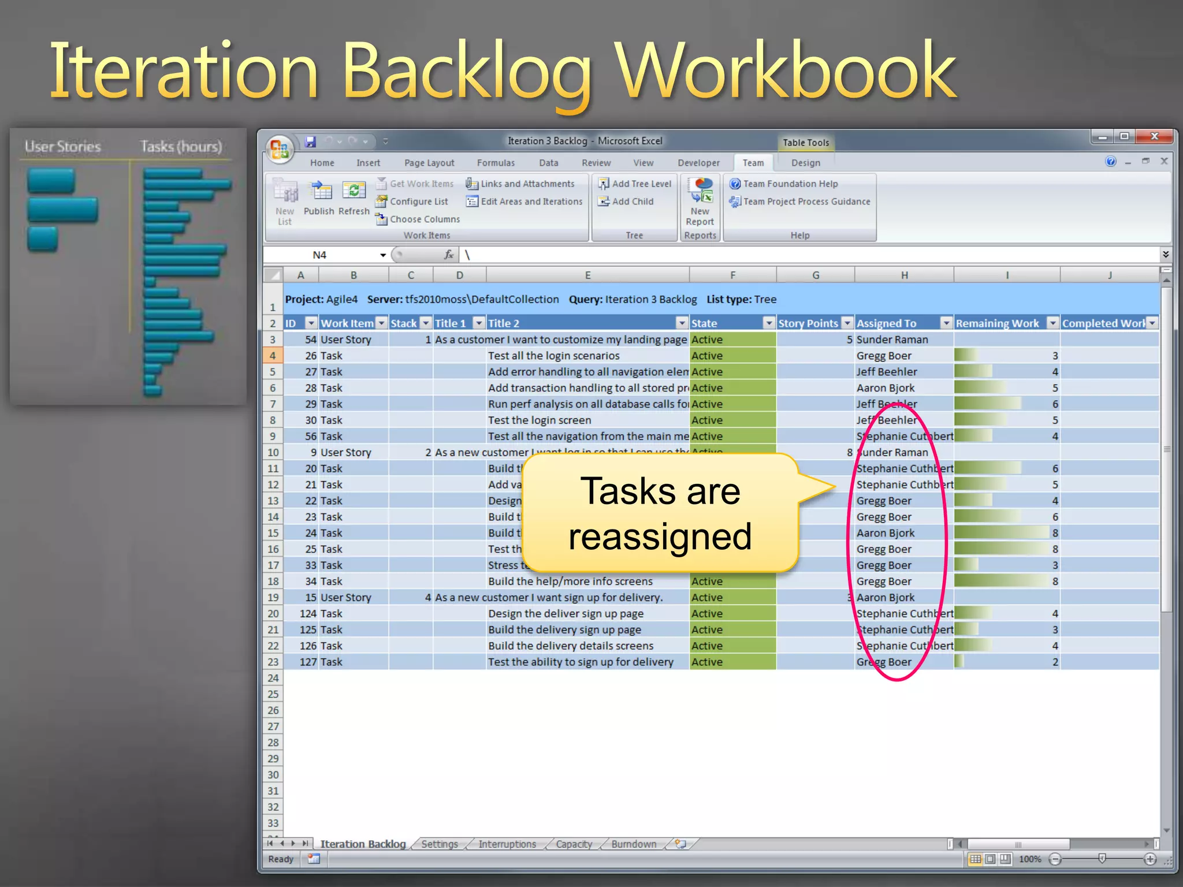Publish work items to server
This screenshot has width=1183, height=887.
(x=319, y=198)
